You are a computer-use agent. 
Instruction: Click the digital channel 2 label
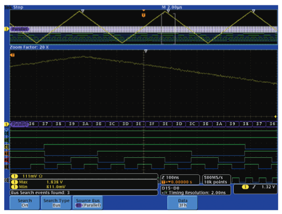[6, 160]
